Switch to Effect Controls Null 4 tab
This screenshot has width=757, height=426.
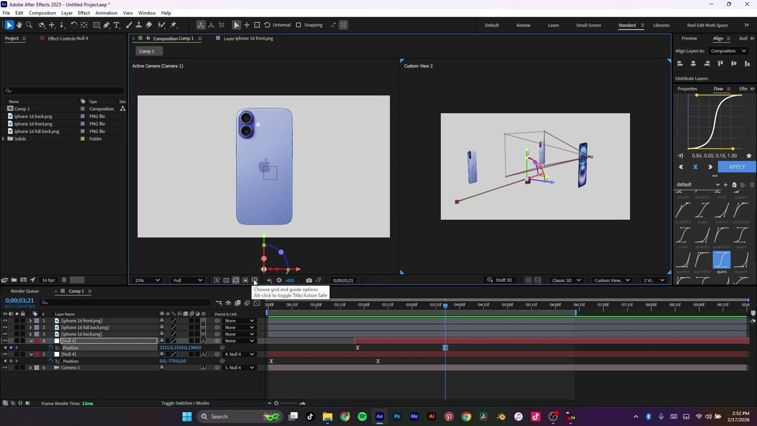68,38
